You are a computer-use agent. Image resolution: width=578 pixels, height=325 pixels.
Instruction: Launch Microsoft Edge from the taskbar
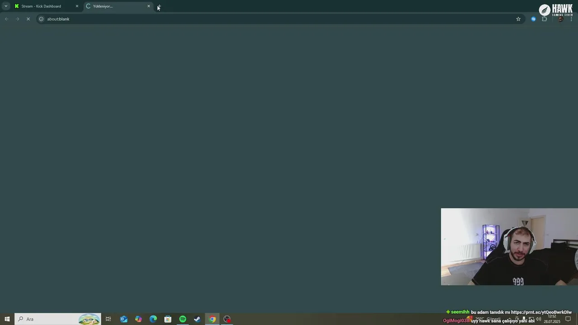coord(153,319)
